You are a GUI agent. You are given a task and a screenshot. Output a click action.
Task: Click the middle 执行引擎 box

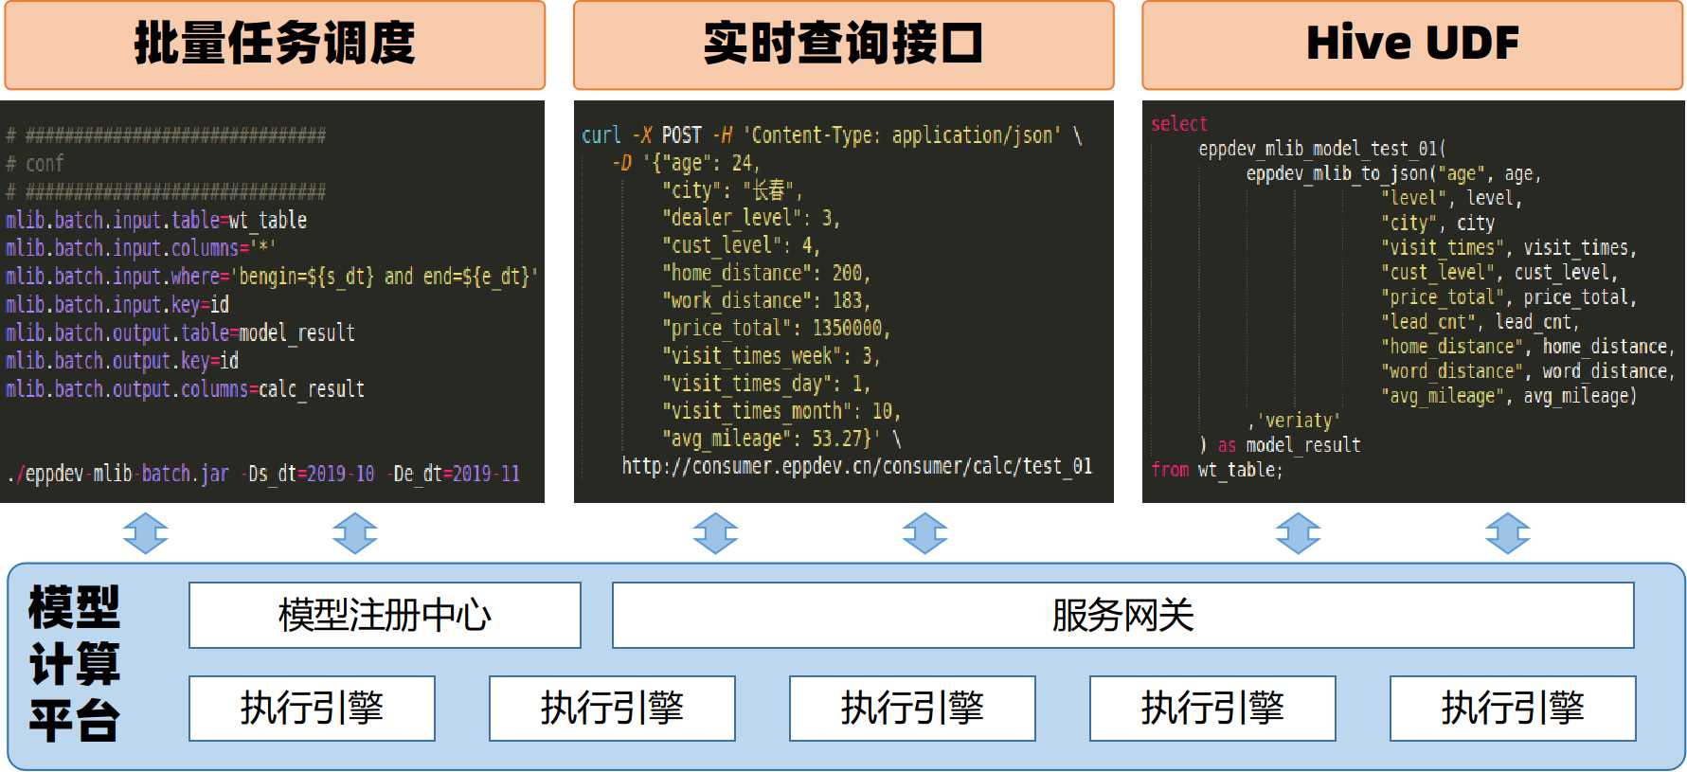pos(912,709)
